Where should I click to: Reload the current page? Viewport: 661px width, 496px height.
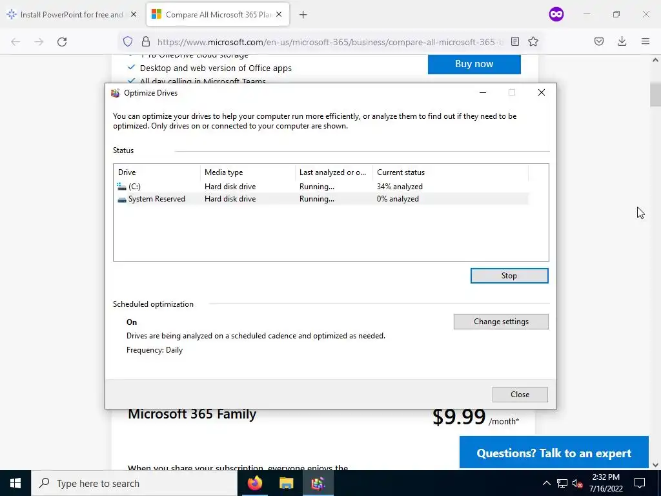[62, 42]
